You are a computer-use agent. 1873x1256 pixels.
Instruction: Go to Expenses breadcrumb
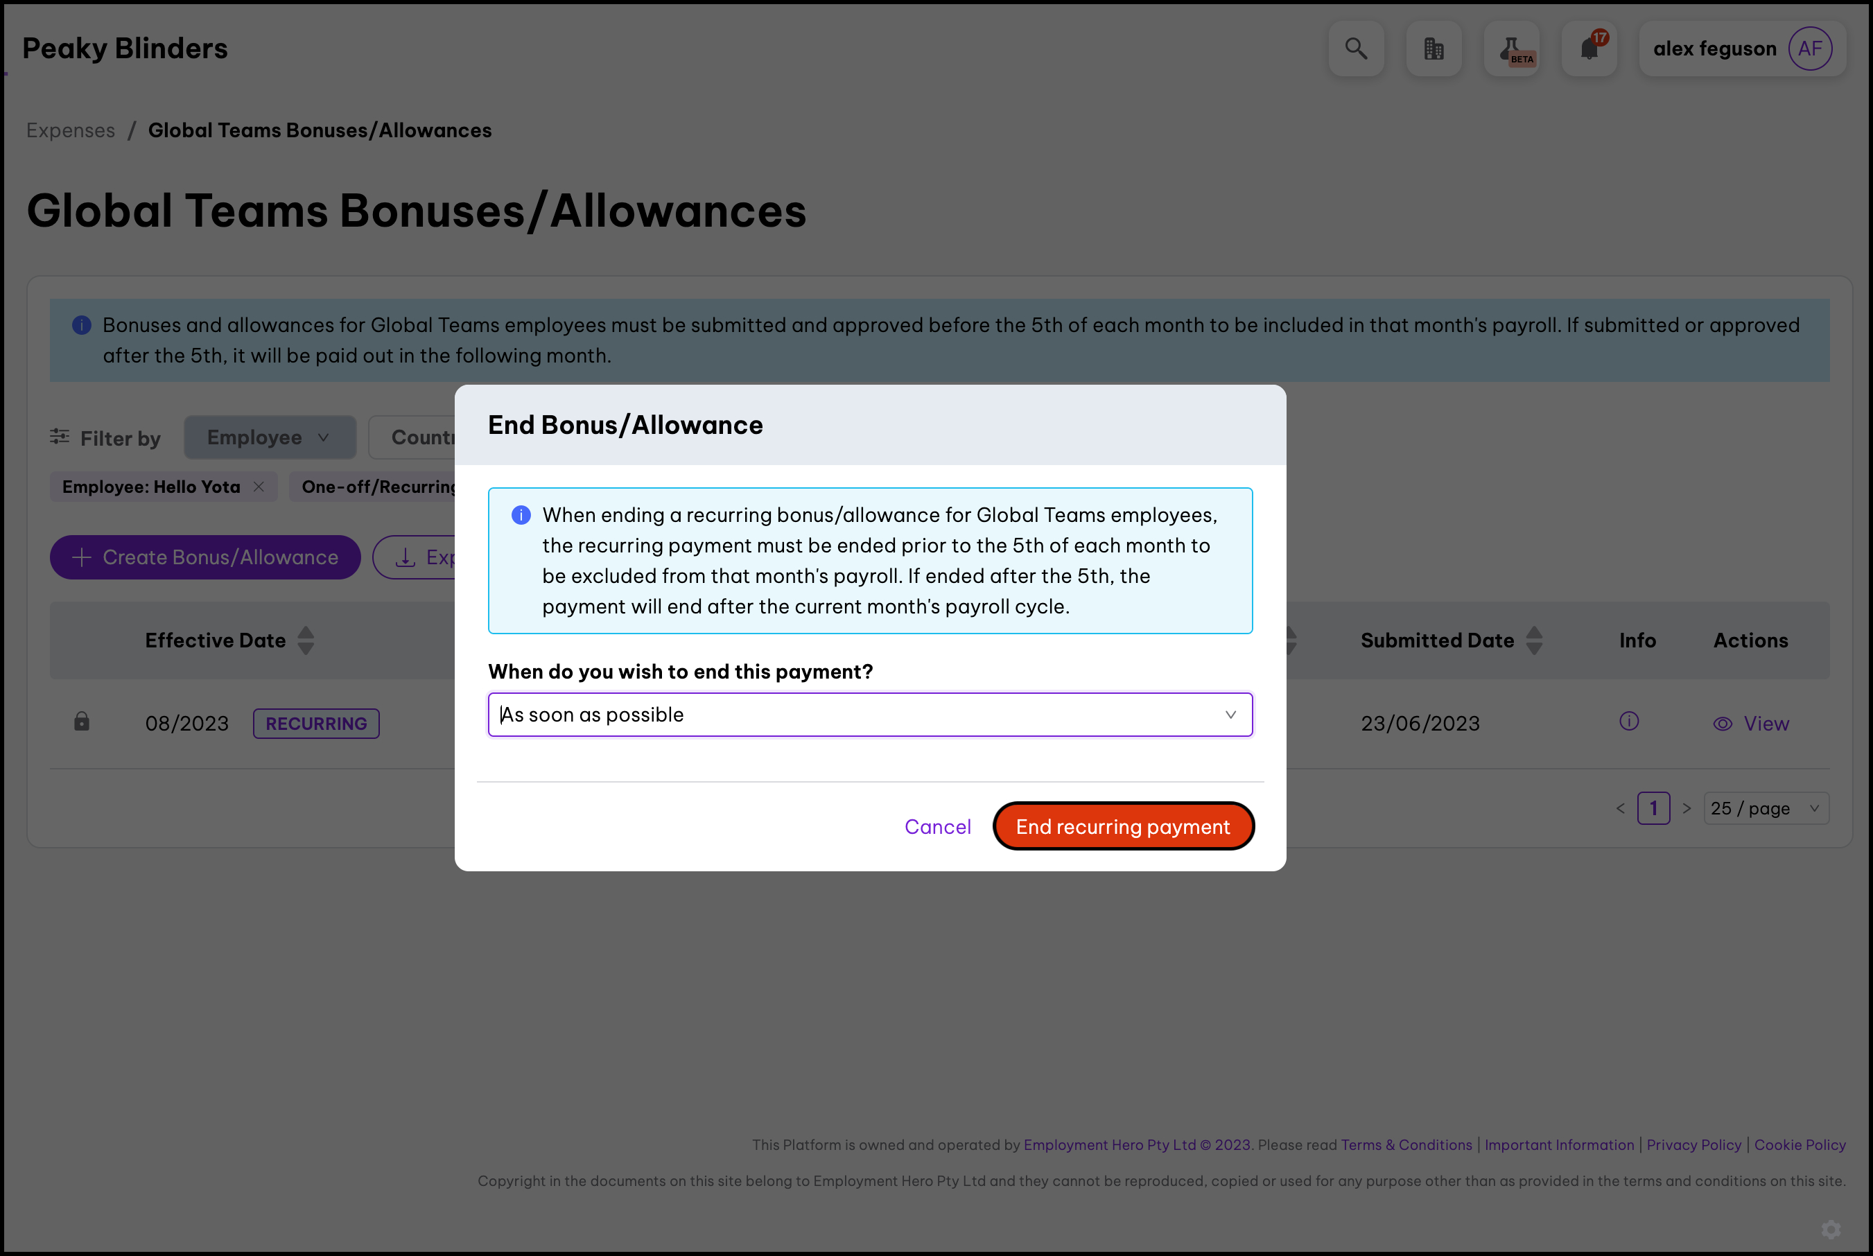[71, 130]
